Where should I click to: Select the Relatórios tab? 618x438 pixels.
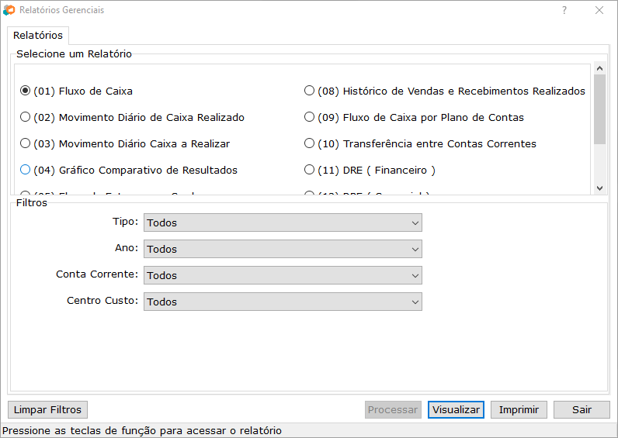click(x=38, y=36)
